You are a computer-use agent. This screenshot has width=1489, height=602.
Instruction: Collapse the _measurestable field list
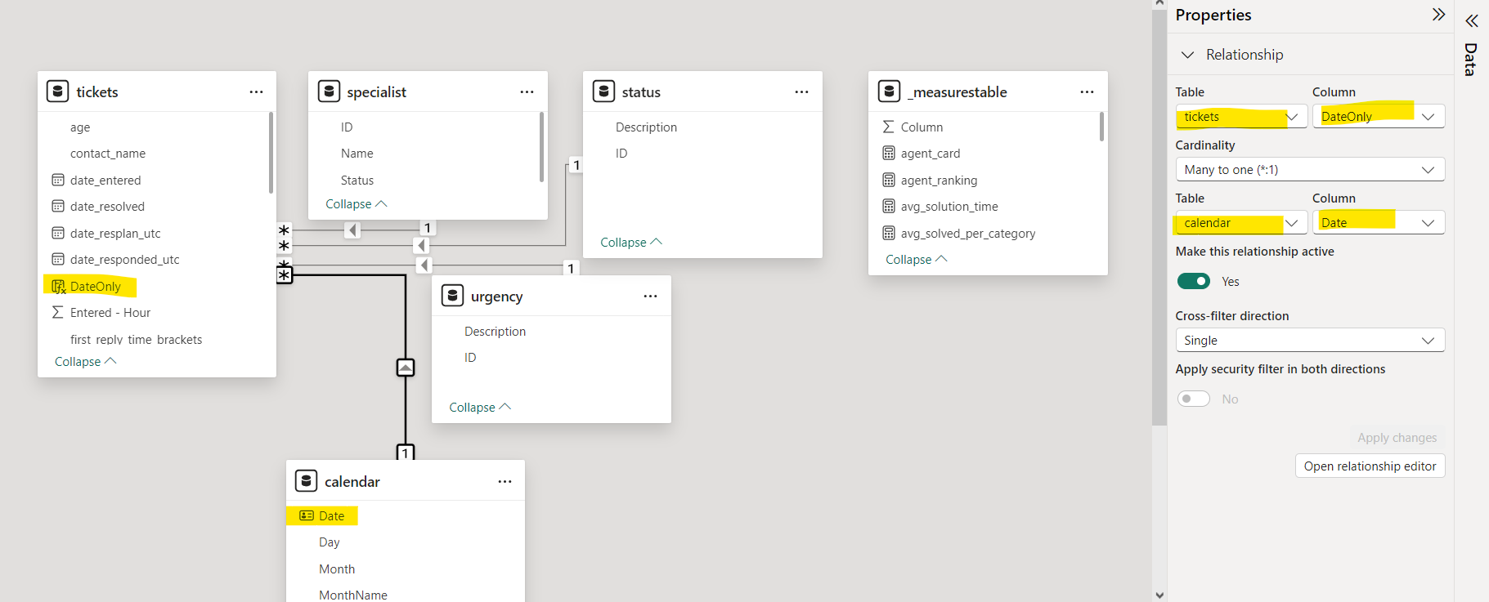pos(917,260)
